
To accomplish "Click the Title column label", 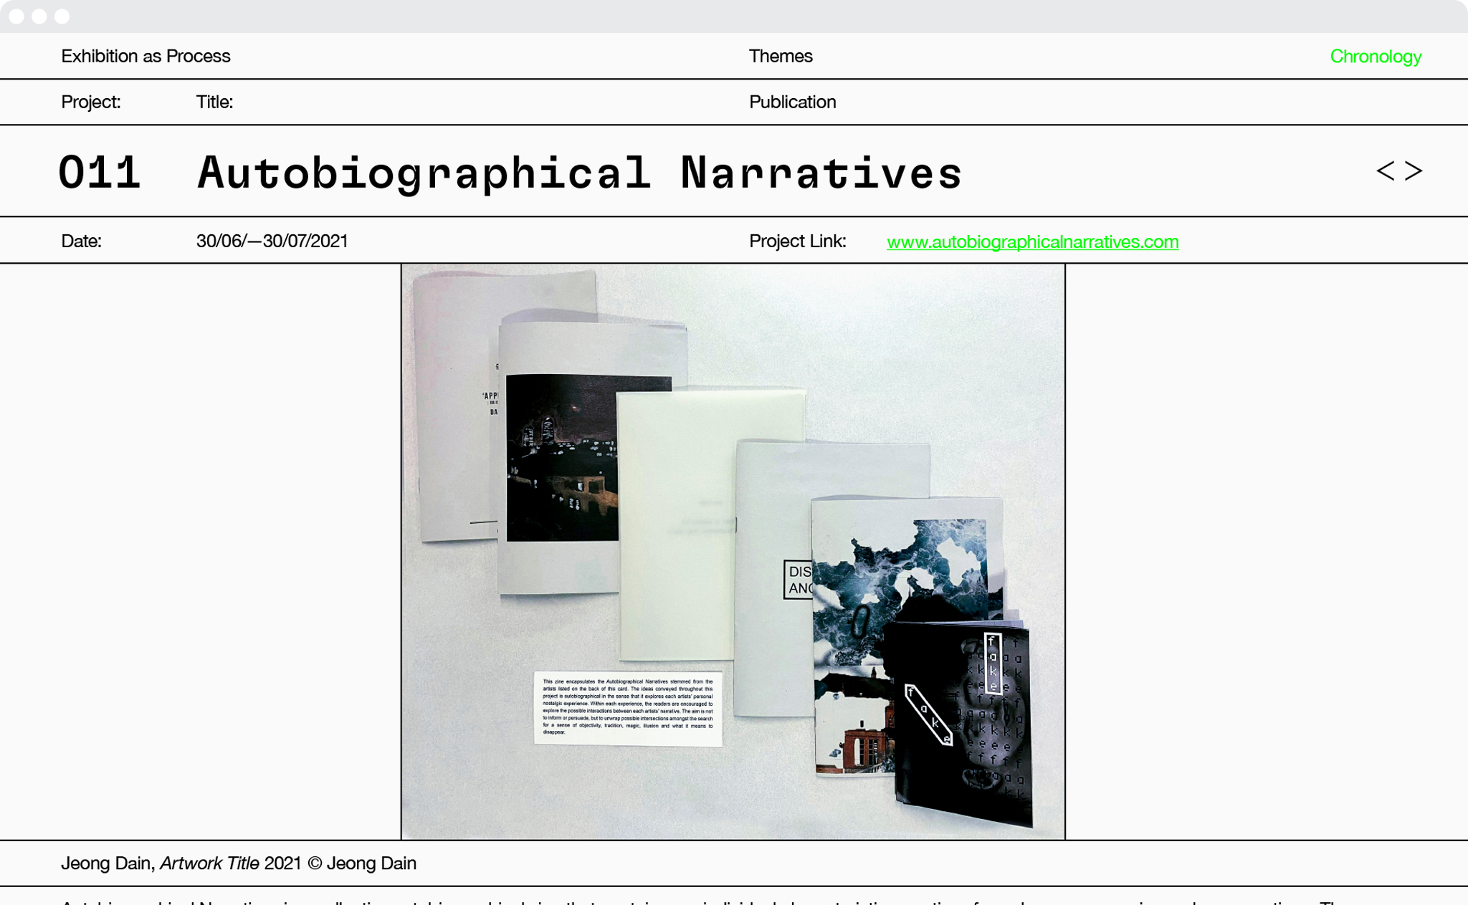I will coord(214,102).
